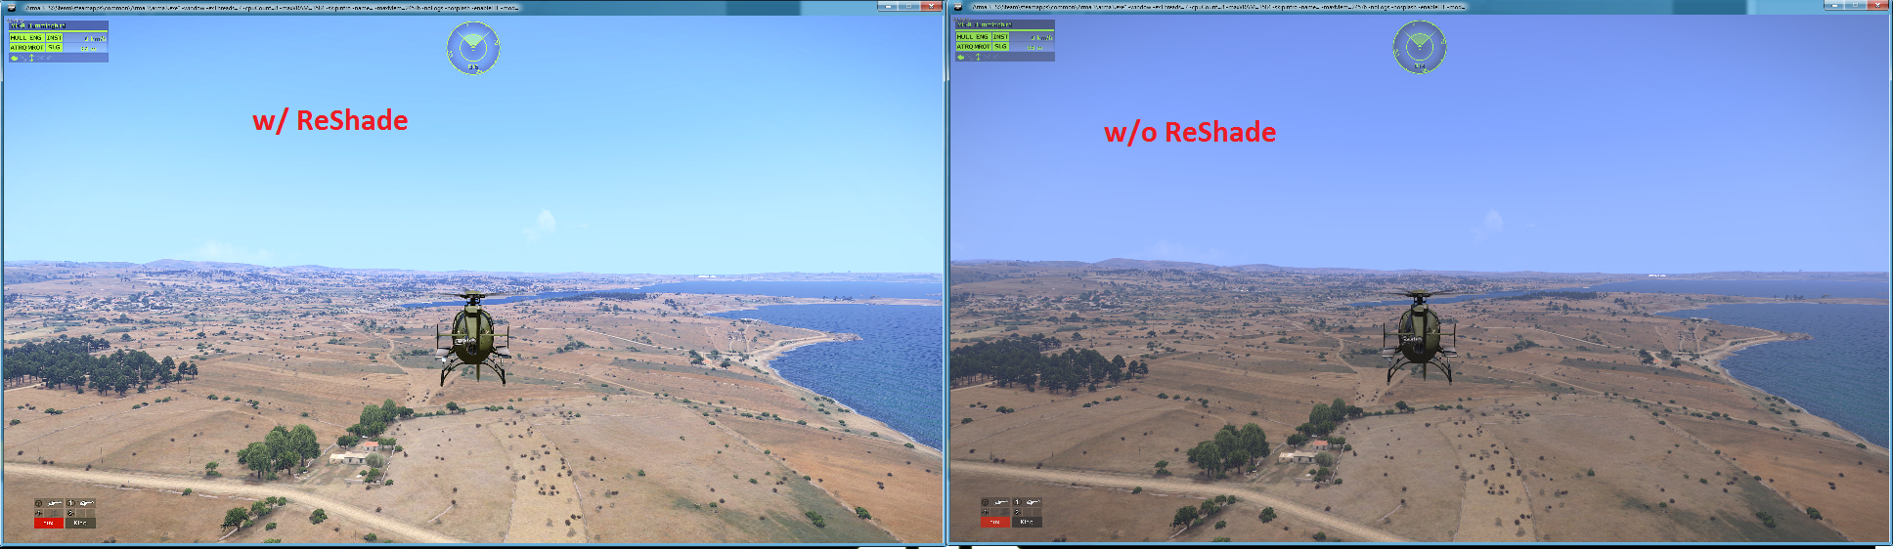Viewport: 1893px width, 549px height.
Task: Click the Hummingbird vehicle name in right window
Action: pos(985,25)
